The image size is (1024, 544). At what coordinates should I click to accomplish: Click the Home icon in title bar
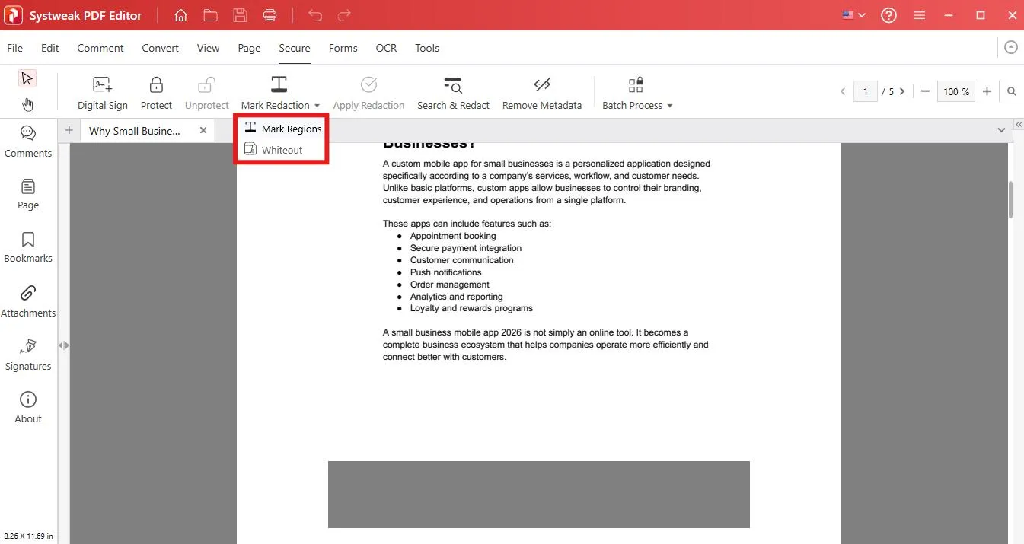pyautogui.click(x=180, y=15)
